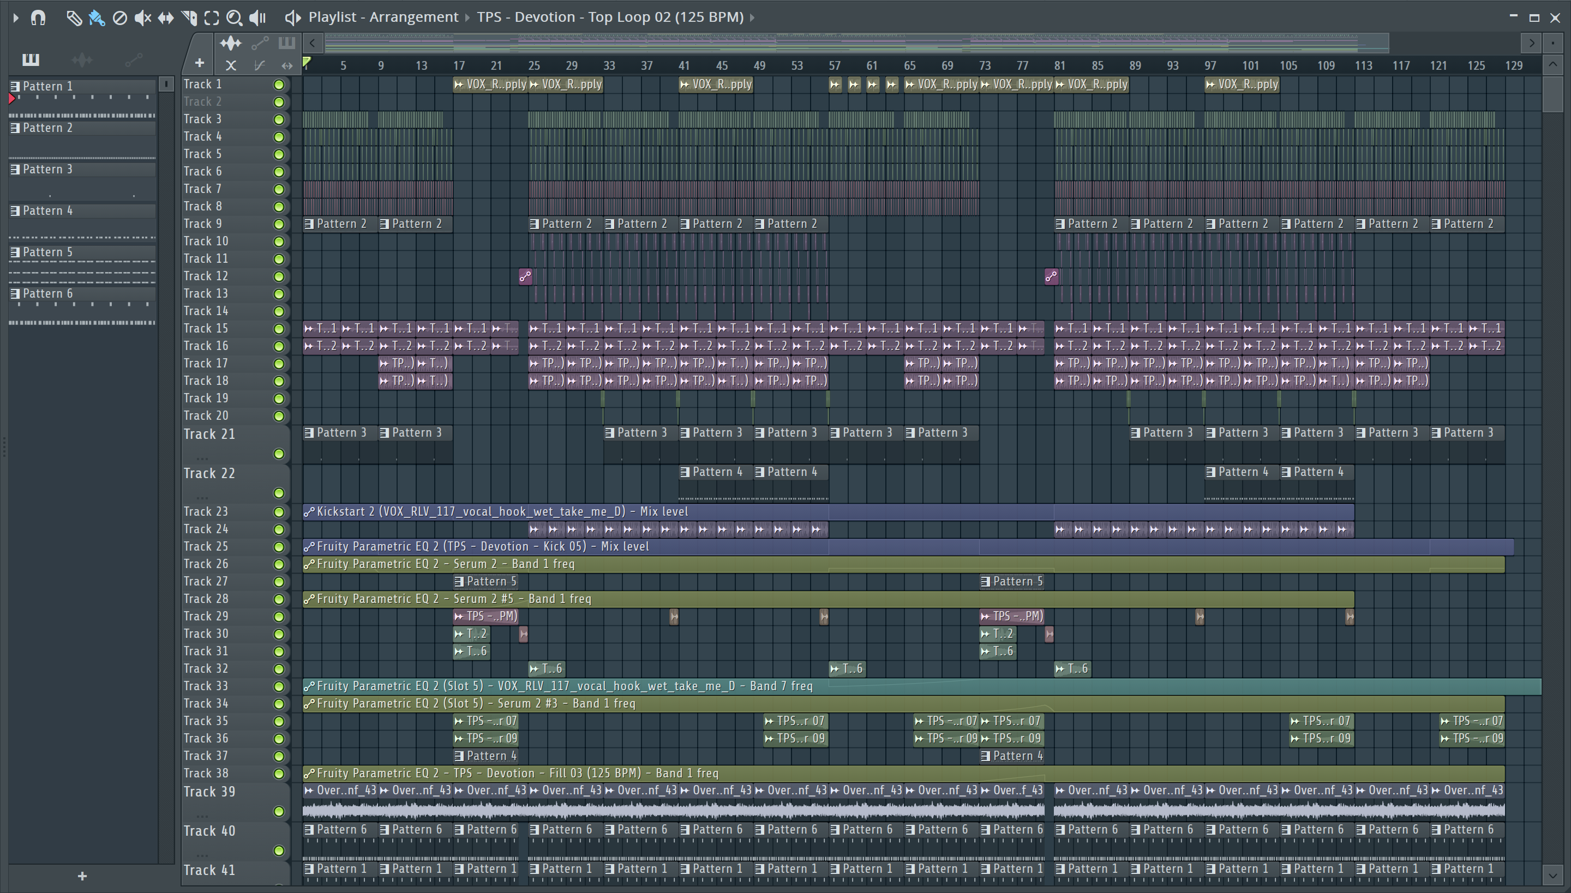Show automation clips in the picker panel
The height and width of the screenshot is (893, 1571).
(x=133, y=59)
